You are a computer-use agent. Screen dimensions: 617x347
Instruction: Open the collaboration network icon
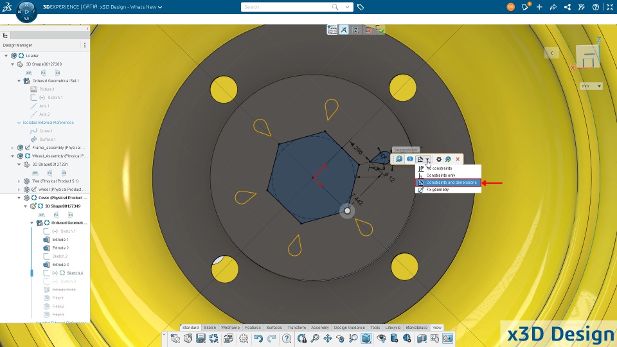(568, 7)
